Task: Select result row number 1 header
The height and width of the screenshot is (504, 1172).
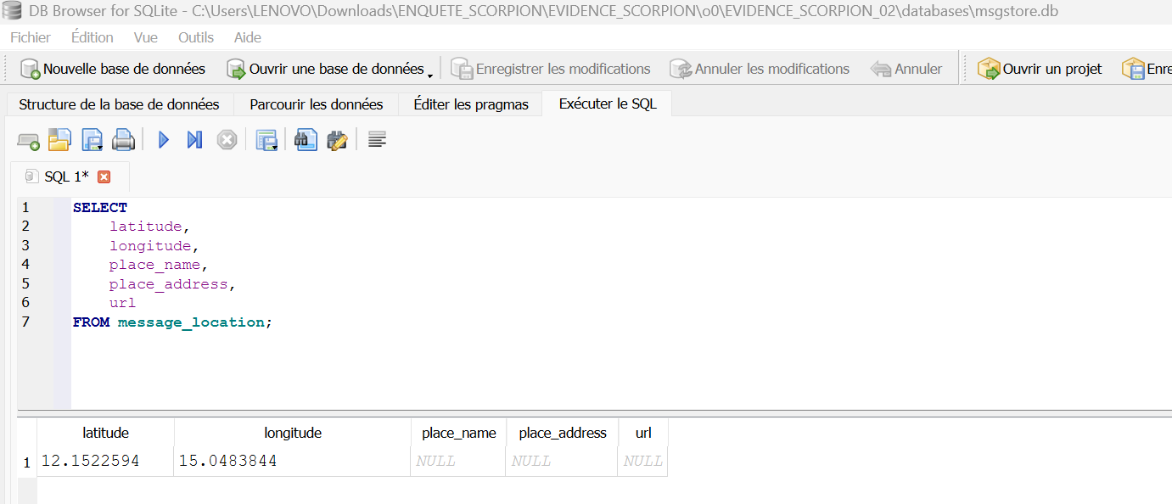Action: tap(27, 462)
